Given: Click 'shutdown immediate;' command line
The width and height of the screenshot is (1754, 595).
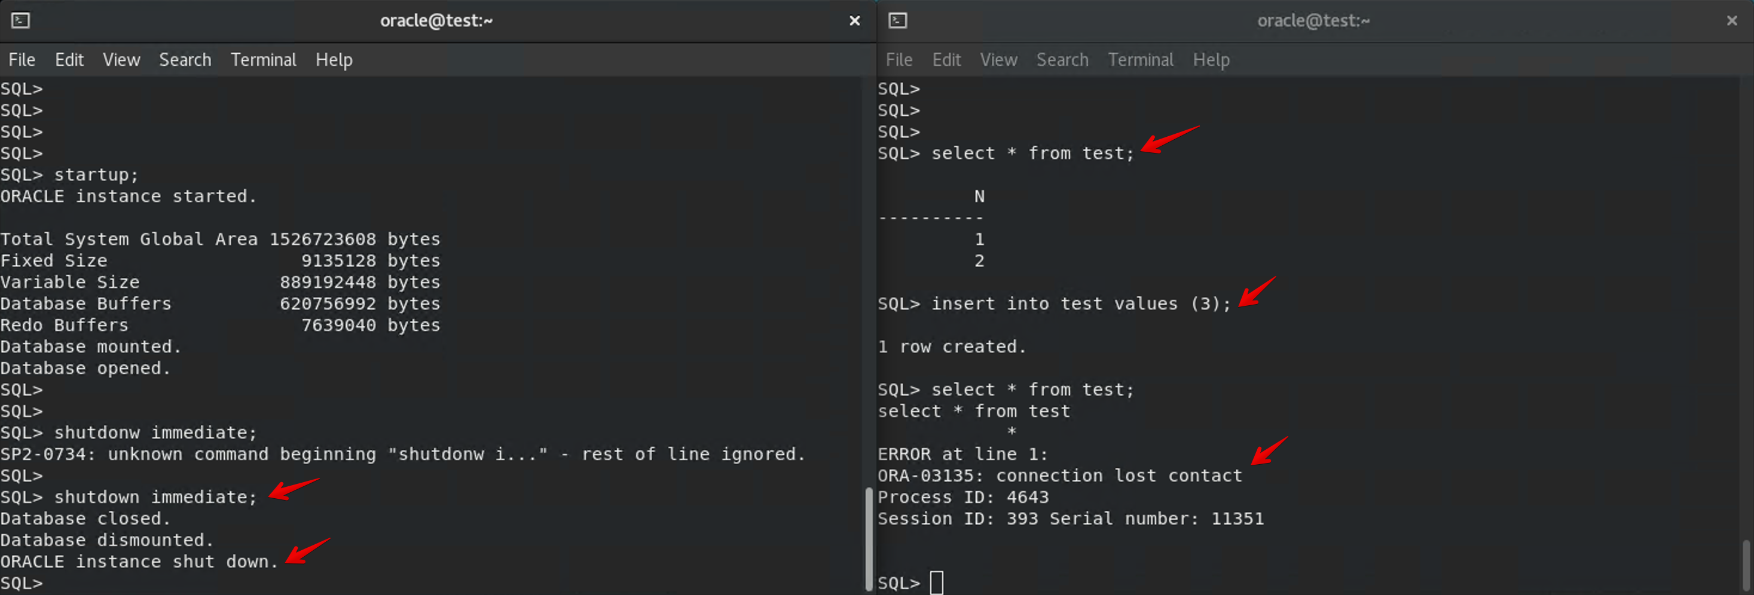Looking at the screenshot, I should [x=129, y=497].
